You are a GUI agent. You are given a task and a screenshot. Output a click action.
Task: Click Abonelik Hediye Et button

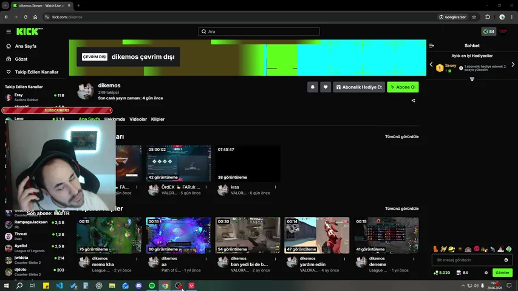(x=359, y=87)
